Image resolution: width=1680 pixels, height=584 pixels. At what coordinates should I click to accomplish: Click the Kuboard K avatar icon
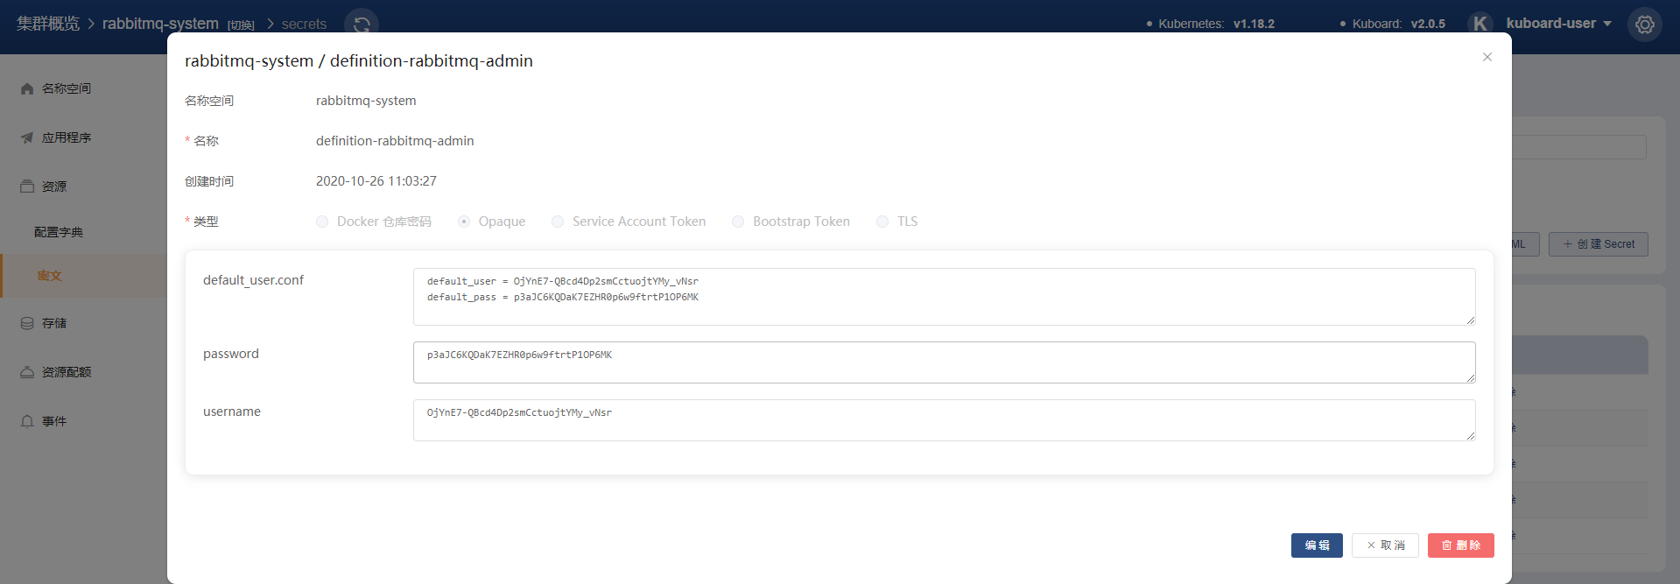[x=1480, y=24]
